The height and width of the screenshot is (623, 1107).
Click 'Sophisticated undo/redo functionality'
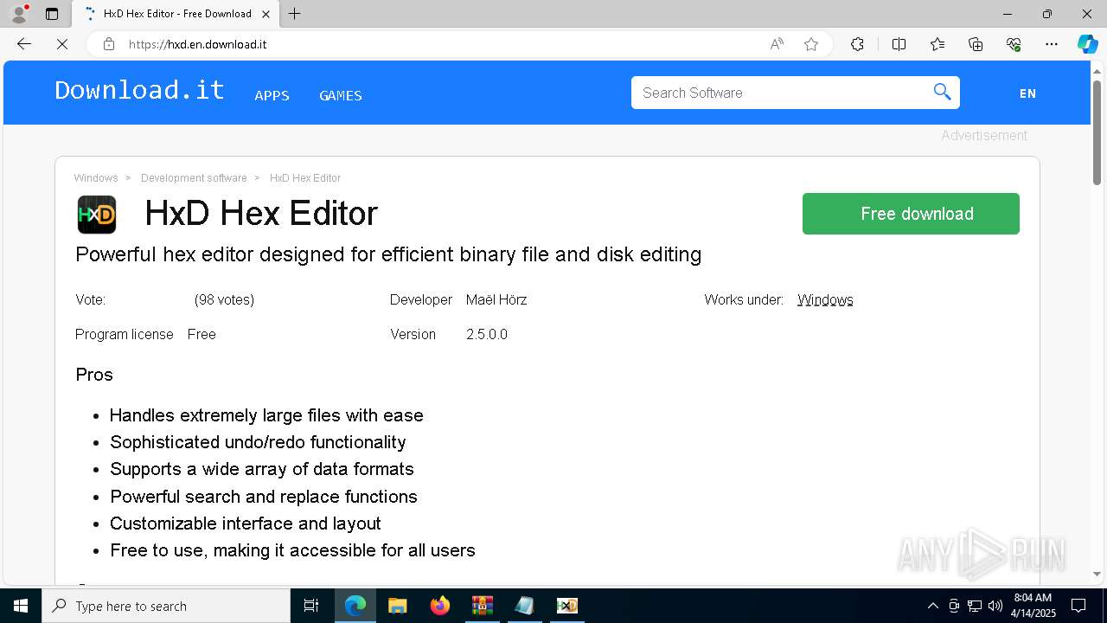[x=258, y=442]
